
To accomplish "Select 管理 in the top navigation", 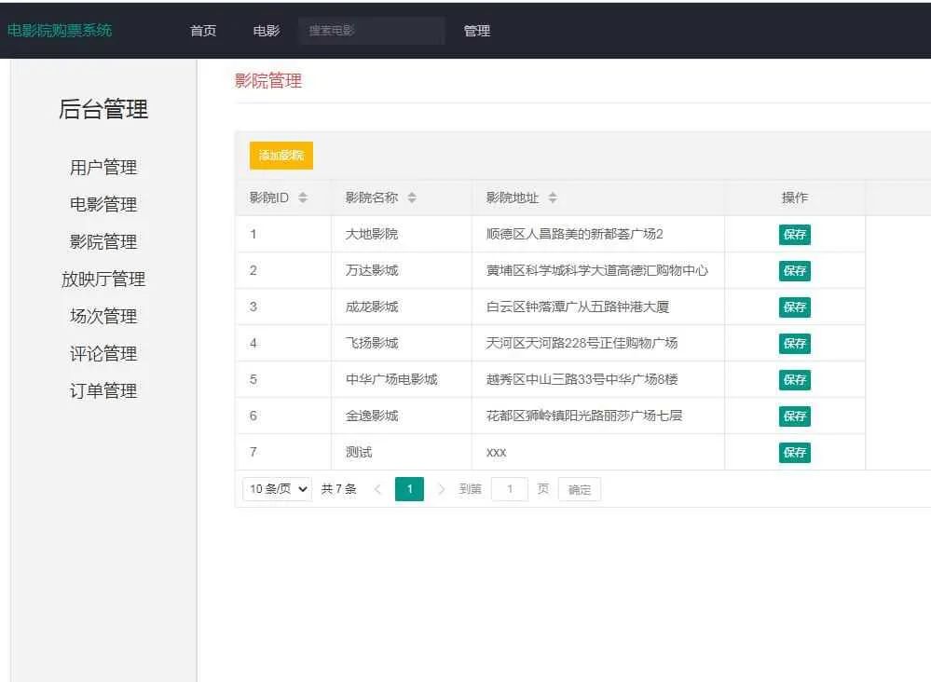I will click(477, 31).
